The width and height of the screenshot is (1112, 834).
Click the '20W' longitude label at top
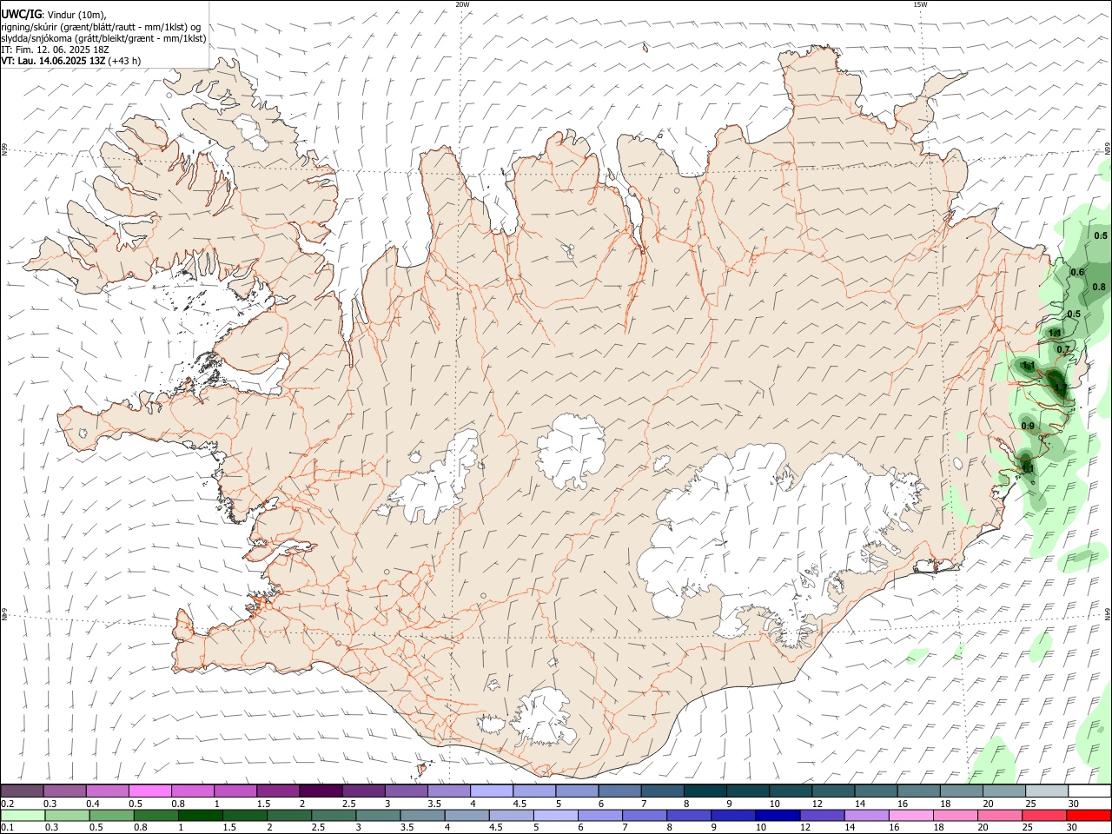click(x=462, y=4)
